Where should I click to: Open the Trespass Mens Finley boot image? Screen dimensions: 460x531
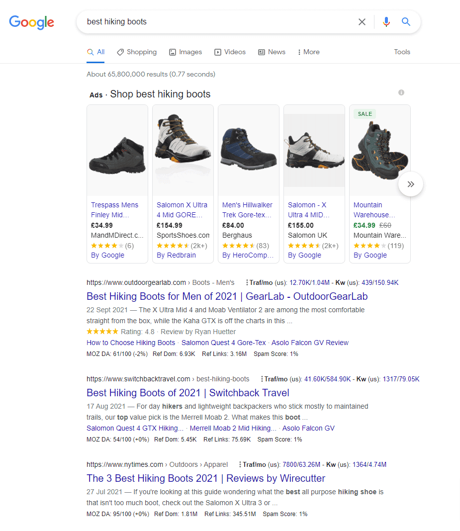117,151
